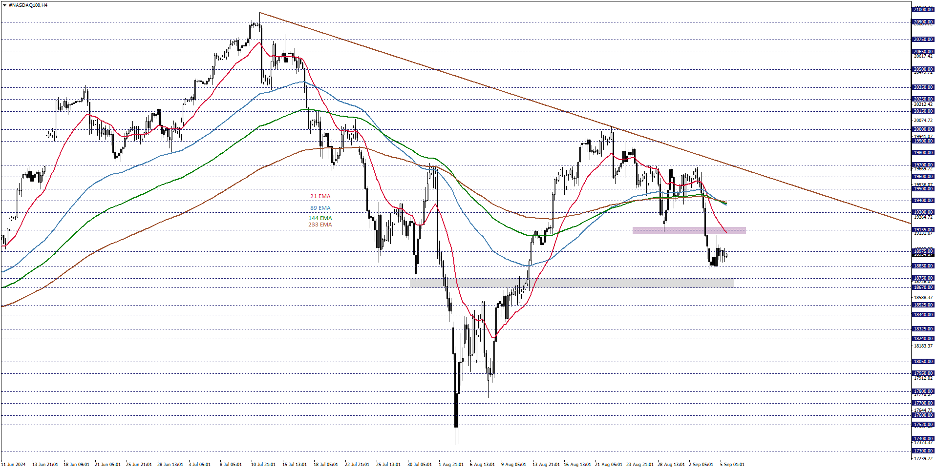Click the 18670.00 price level label

[923, 287]
